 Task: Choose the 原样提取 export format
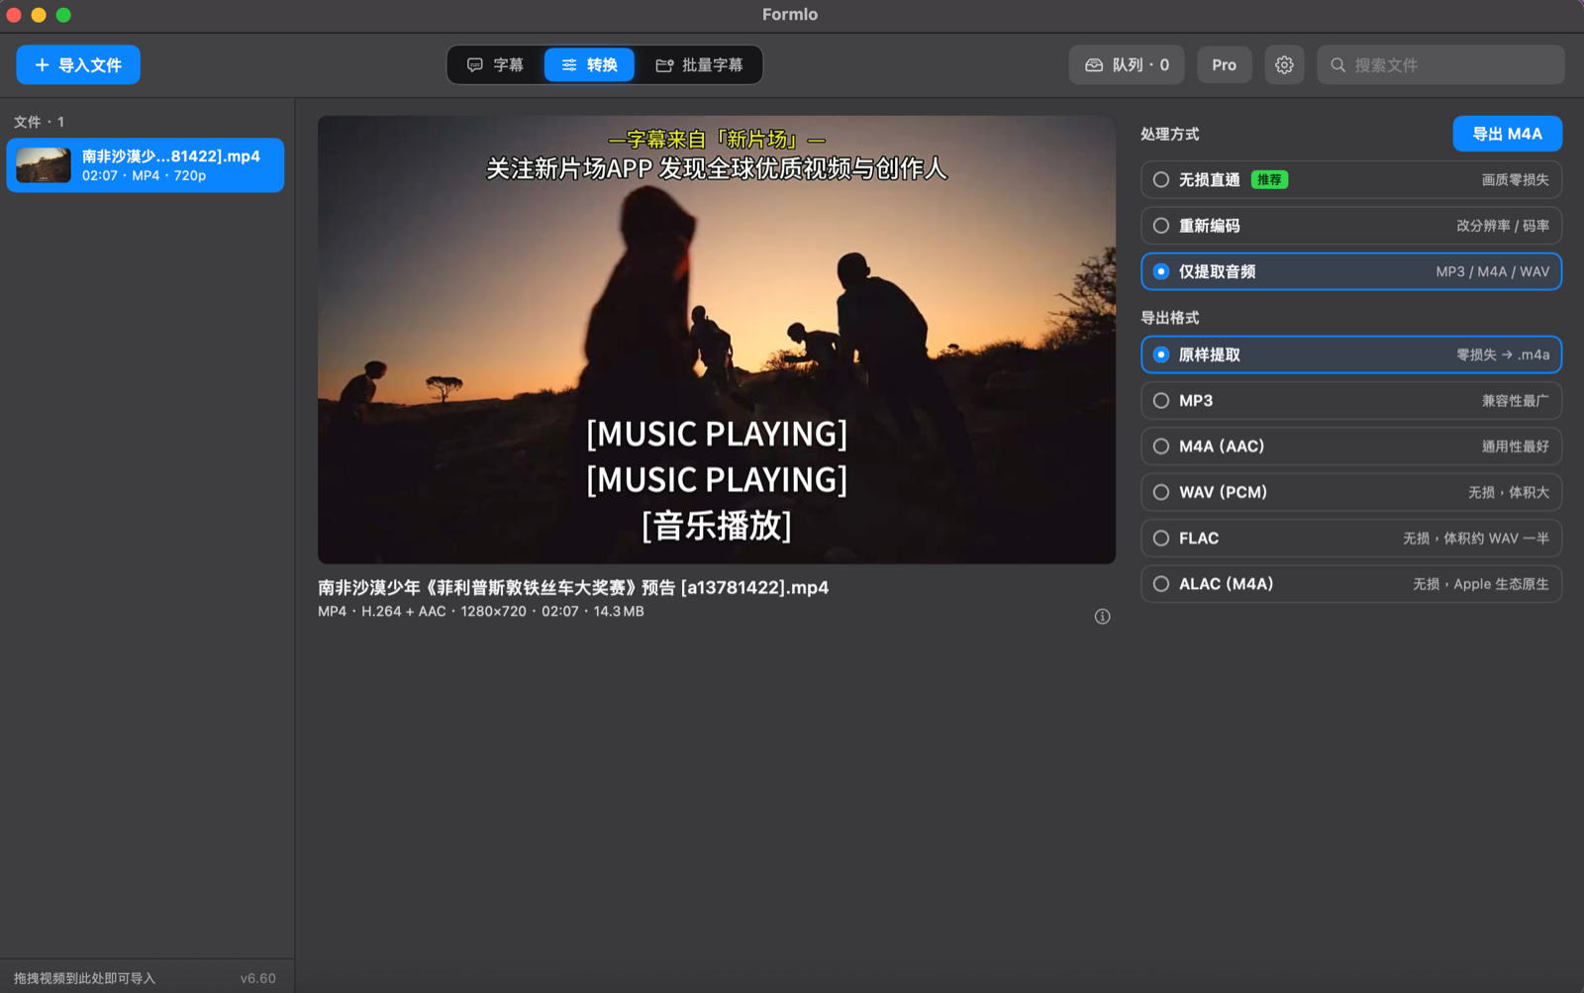click(1351, 354)
